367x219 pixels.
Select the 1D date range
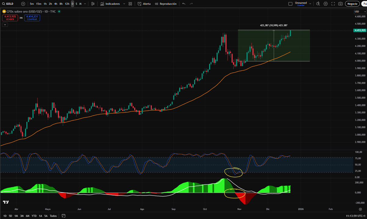click(5, 216)
